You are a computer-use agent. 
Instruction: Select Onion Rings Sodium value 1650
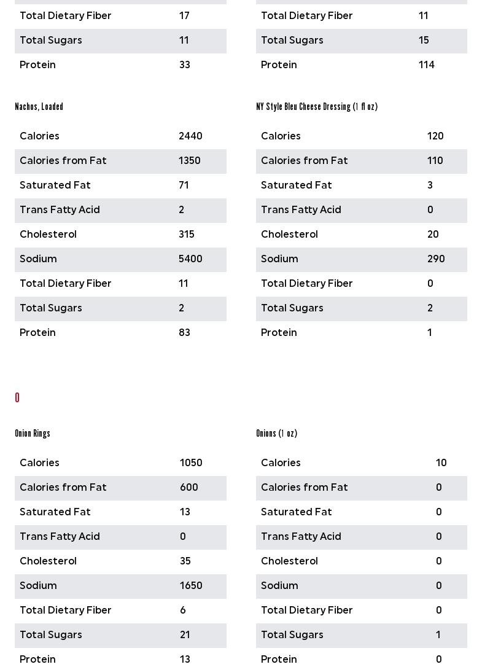click(x=191, y=586)
